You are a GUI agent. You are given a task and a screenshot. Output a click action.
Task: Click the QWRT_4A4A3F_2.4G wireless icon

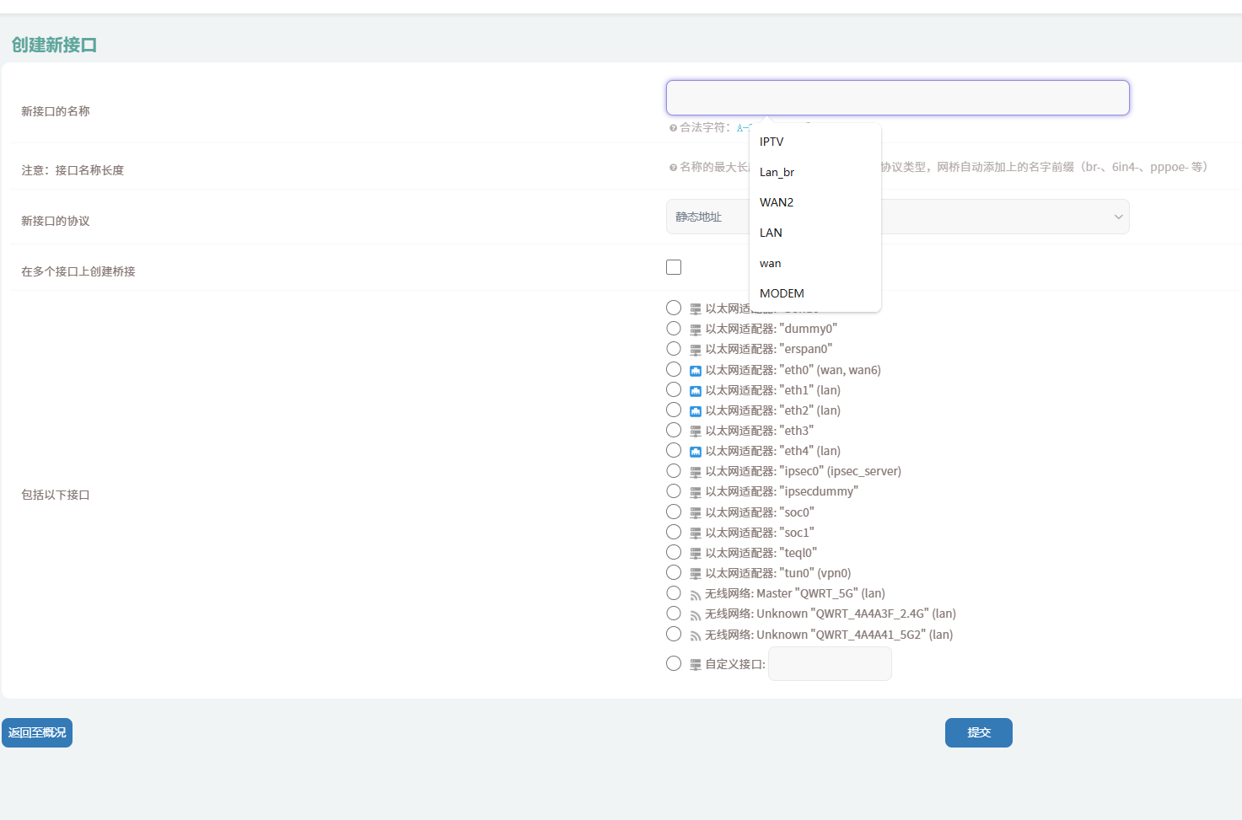click(x=696, y=615)
